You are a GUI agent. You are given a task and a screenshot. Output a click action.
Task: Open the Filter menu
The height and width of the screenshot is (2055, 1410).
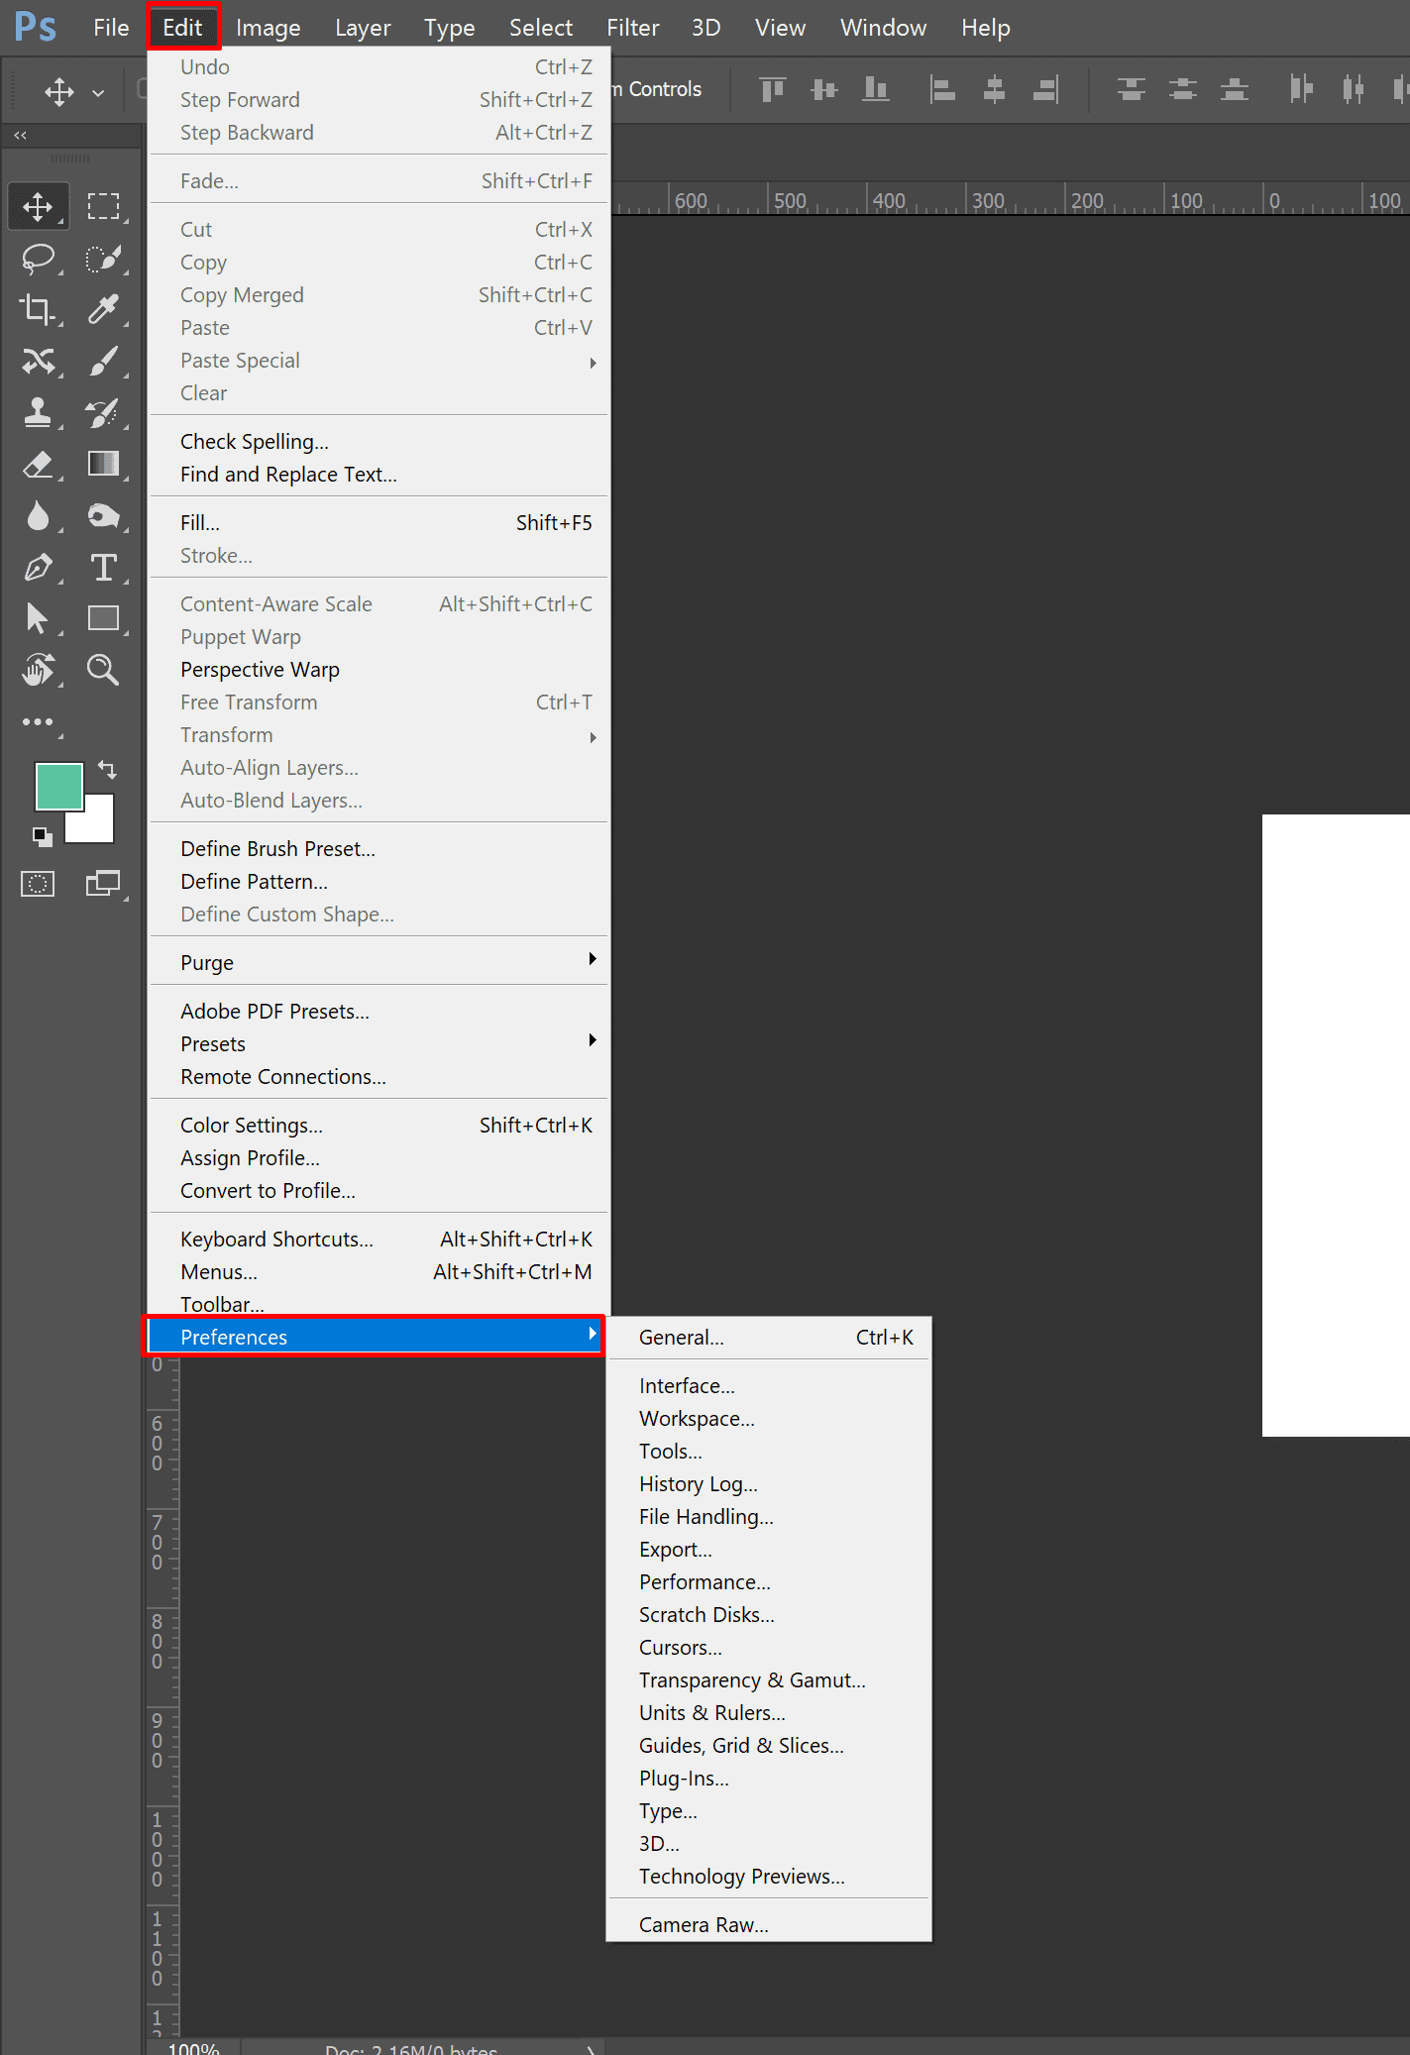point(632,28)
